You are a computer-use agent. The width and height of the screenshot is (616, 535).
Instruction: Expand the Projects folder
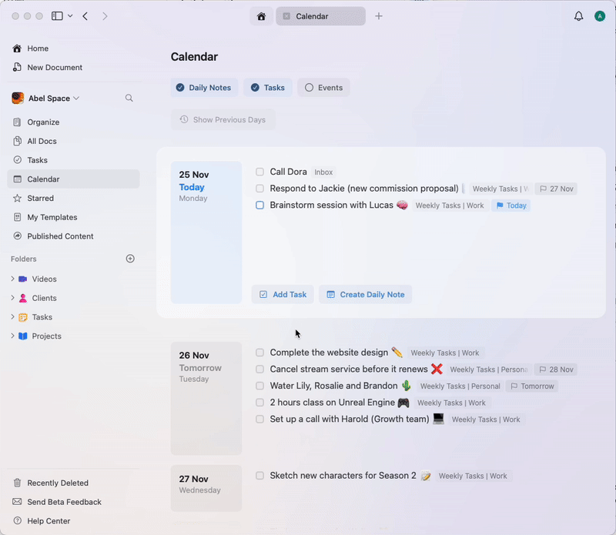click(12, 336)
